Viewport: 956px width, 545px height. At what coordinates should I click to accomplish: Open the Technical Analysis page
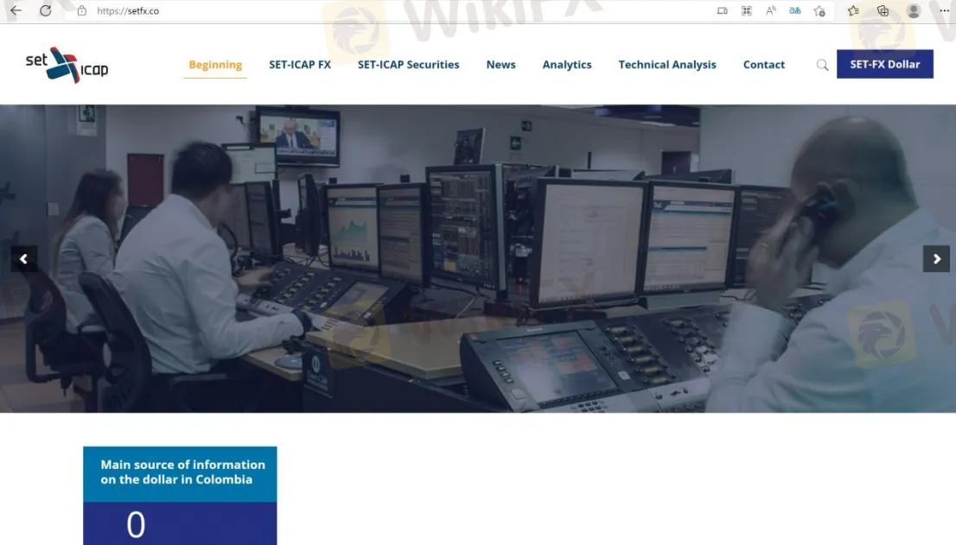[666, 65]
